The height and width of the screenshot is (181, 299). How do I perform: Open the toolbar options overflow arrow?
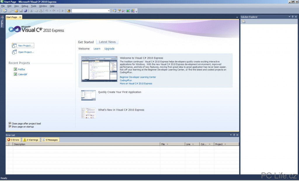pos(136,11)
